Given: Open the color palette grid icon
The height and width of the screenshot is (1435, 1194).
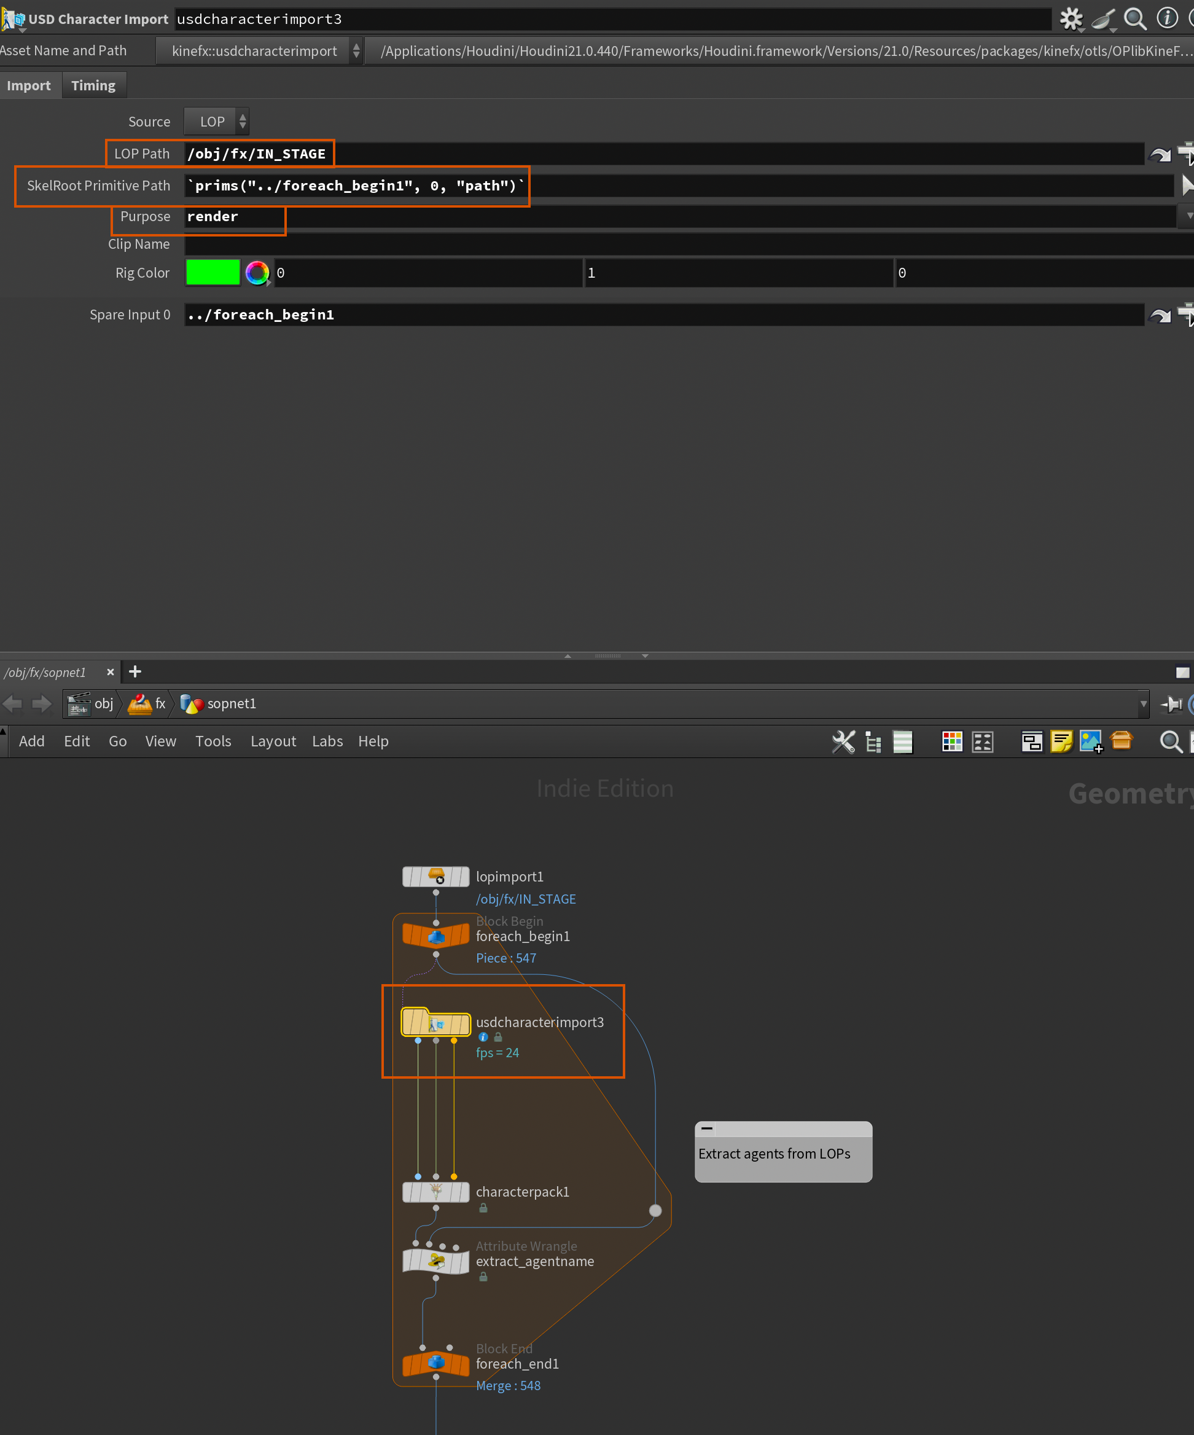Looking at the screenshot, I should pyautogui.click(x=951, y=741).
